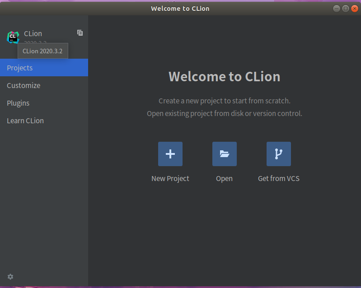This screenshot has width=361, height=288.
Task: Maximize the Welcome to CLion window
Action: click(x=346, y=9)
